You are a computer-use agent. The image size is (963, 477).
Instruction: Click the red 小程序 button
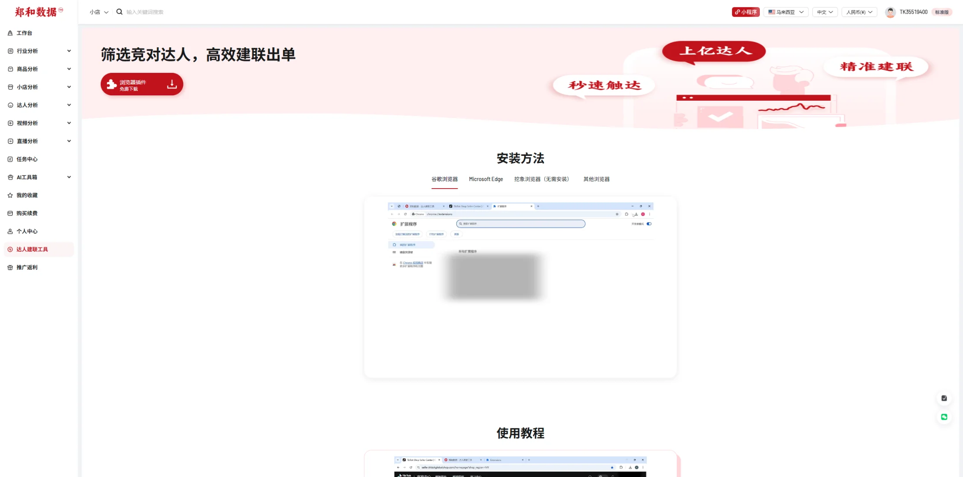point(746,12)
